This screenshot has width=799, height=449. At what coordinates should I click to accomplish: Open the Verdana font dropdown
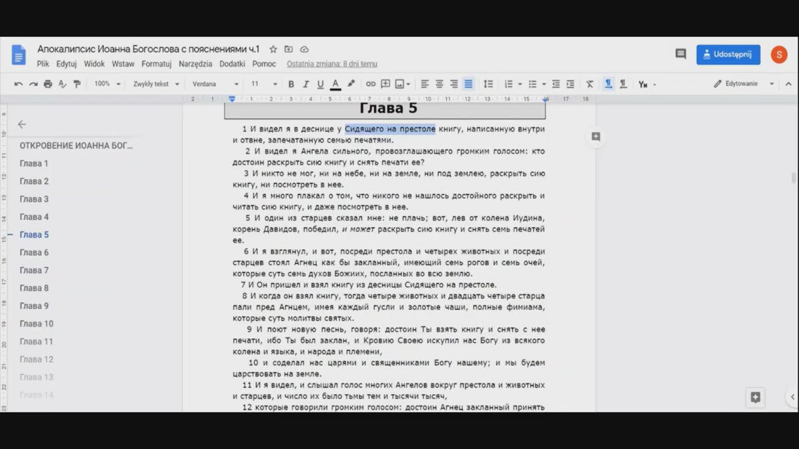pos(215,84)
